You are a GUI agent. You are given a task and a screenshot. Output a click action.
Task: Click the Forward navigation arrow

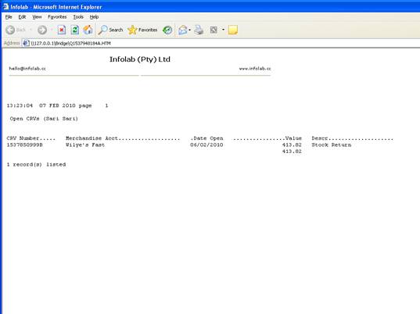point(42,30)
